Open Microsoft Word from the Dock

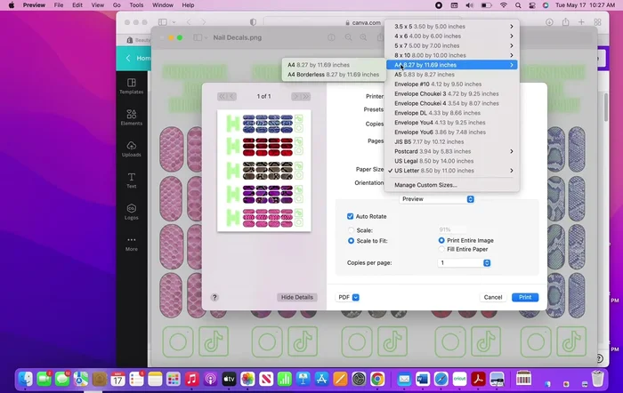pyautogui.click(x=423, y=379)
